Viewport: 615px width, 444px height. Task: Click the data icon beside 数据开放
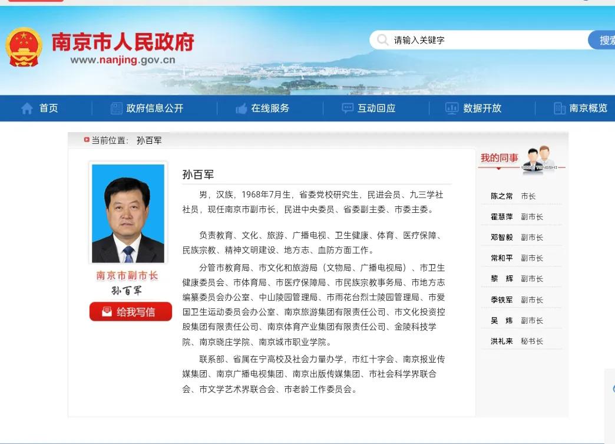[x=451, y=108]
